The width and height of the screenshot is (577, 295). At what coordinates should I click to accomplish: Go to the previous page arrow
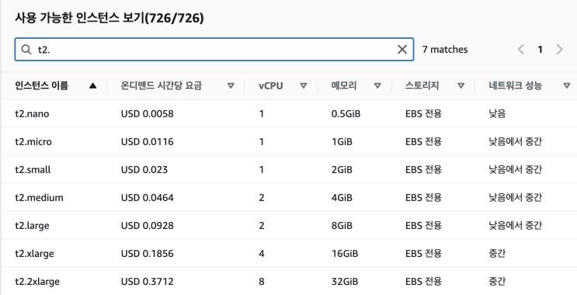point(521,49)
